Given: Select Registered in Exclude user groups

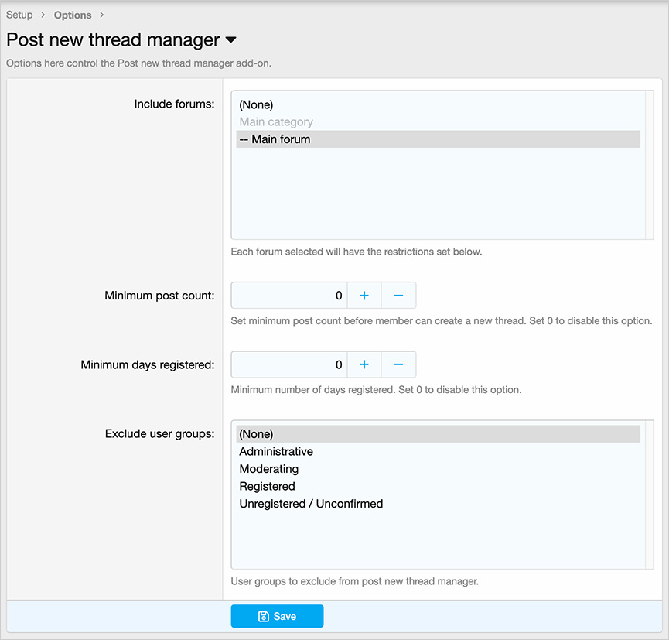Looking at the screenshot, I should (x=267, y=486).
